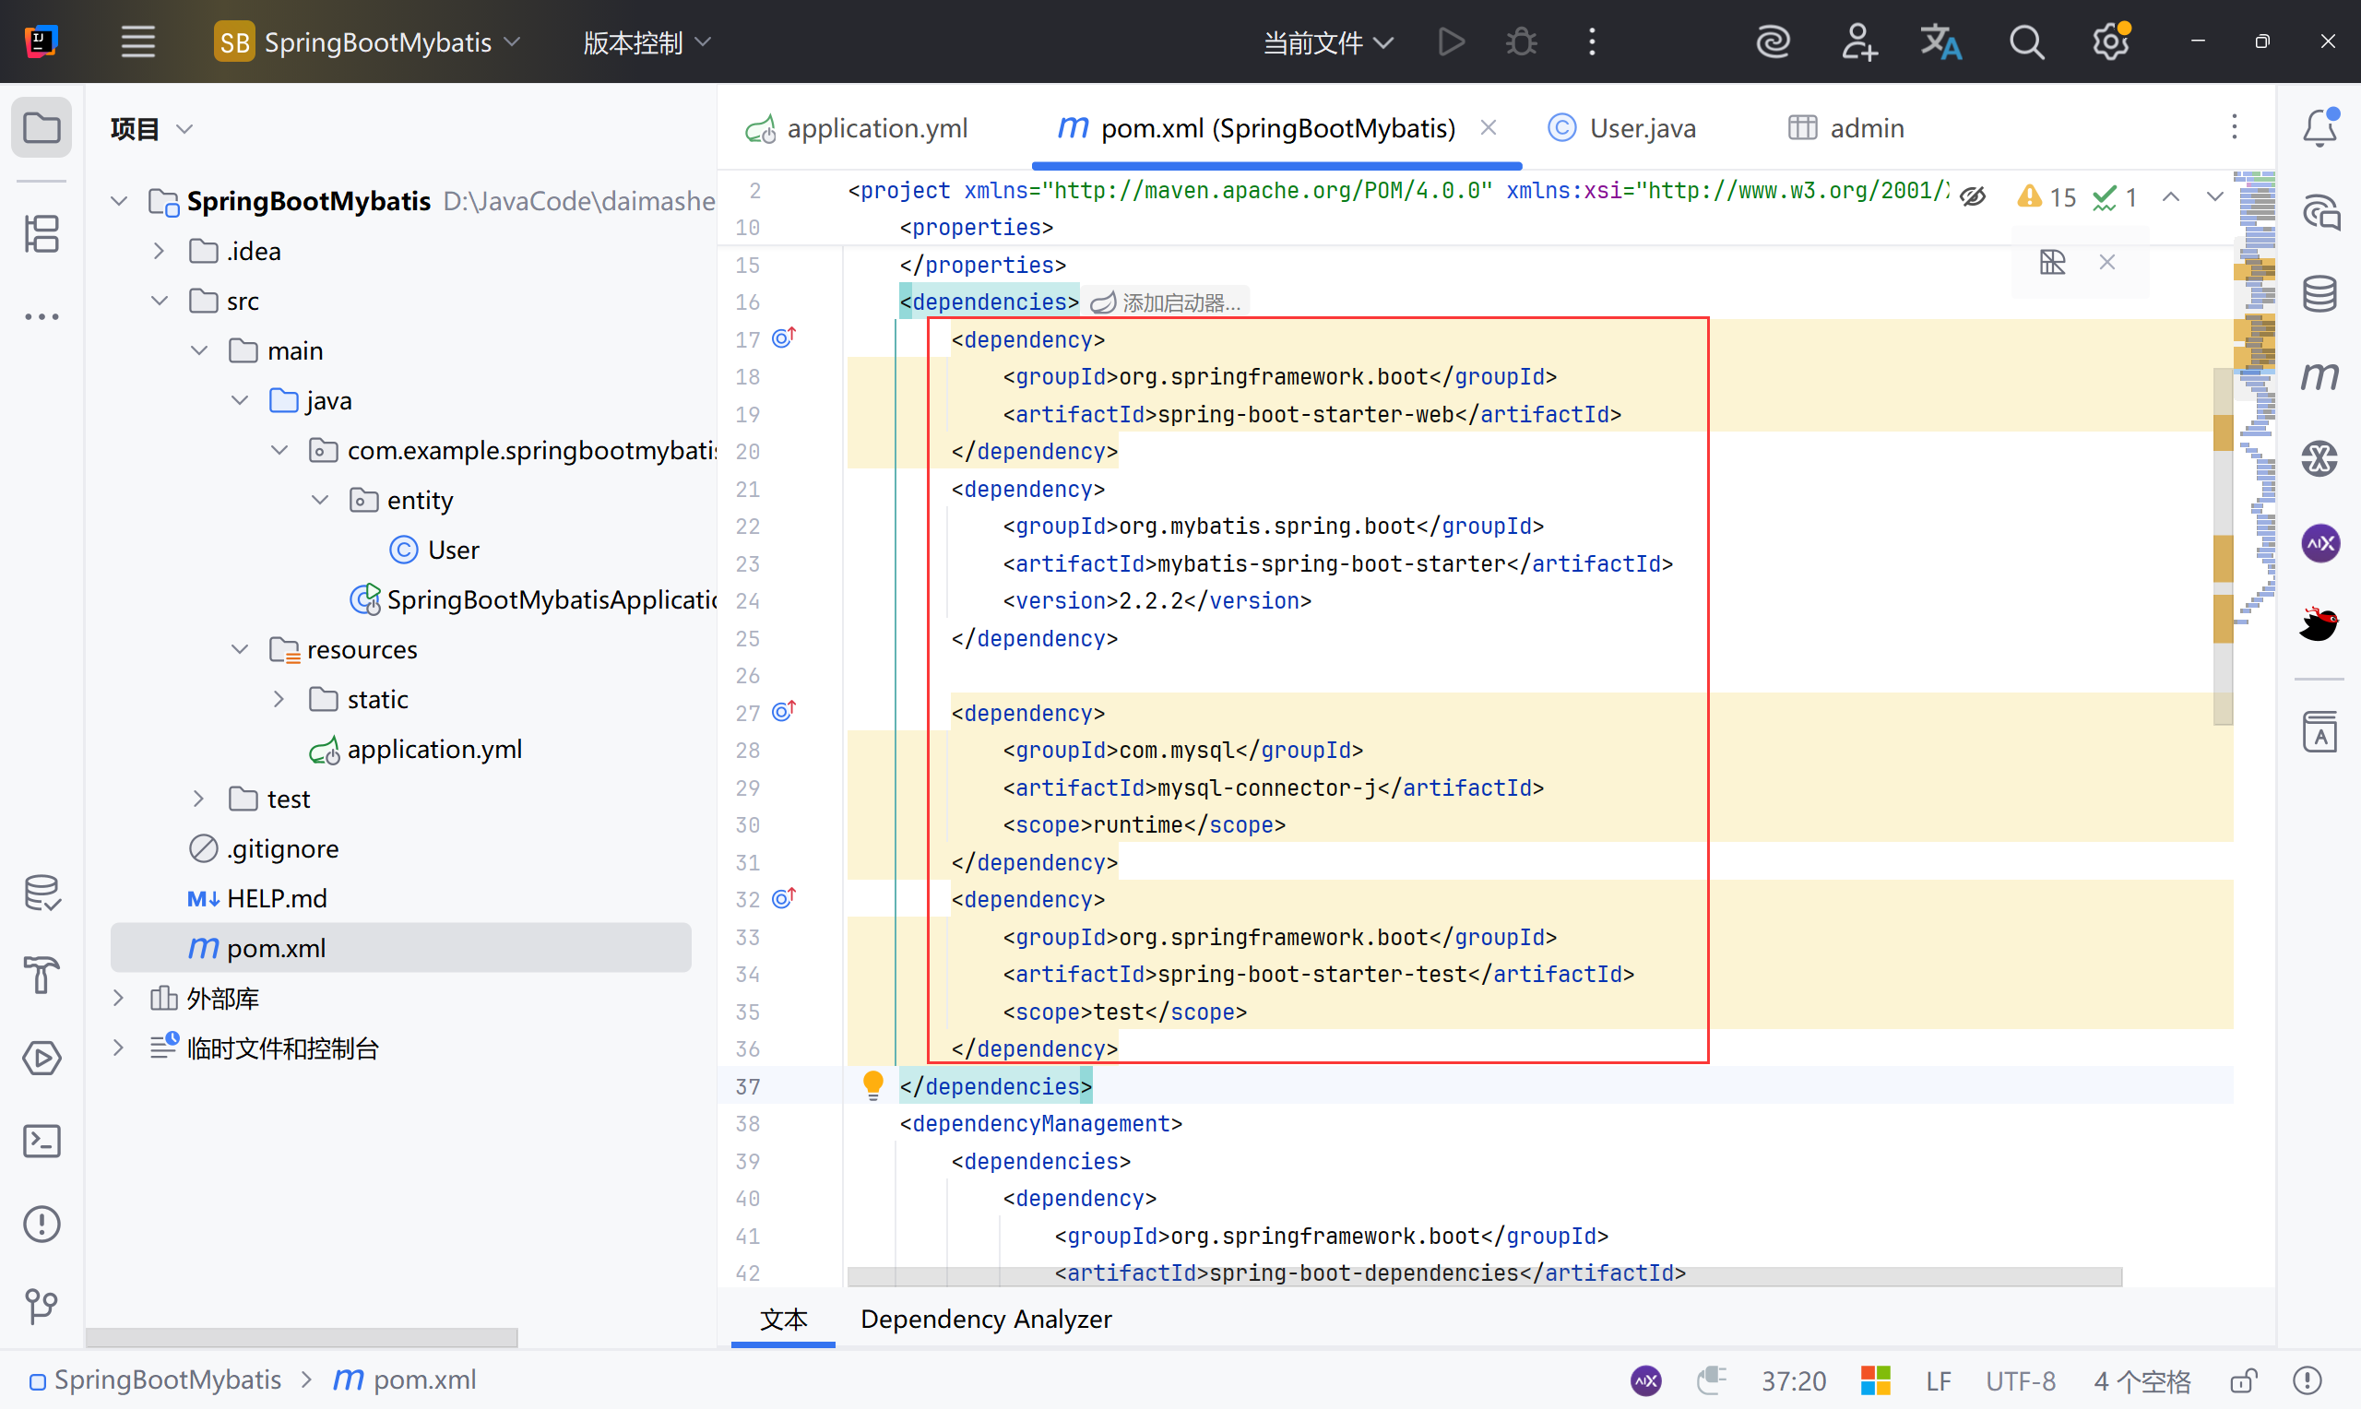Screen dimensions: 2361x1409
Task: Click the Problems tool window icon
Action: click(x=42, y=1224)
